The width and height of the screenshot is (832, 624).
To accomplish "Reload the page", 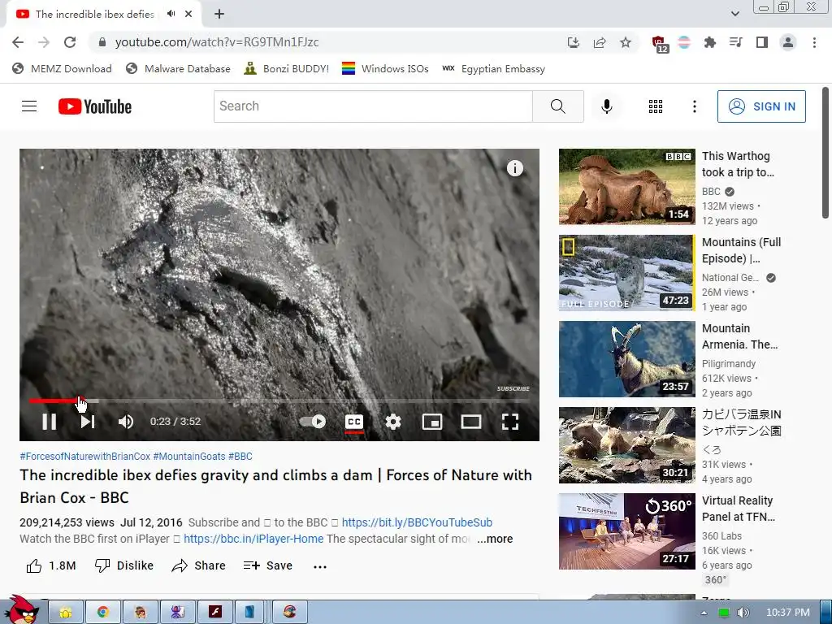I will point(70,42).
